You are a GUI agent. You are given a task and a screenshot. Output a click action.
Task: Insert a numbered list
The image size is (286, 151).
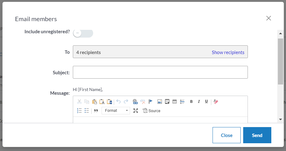tap(79, 111)
